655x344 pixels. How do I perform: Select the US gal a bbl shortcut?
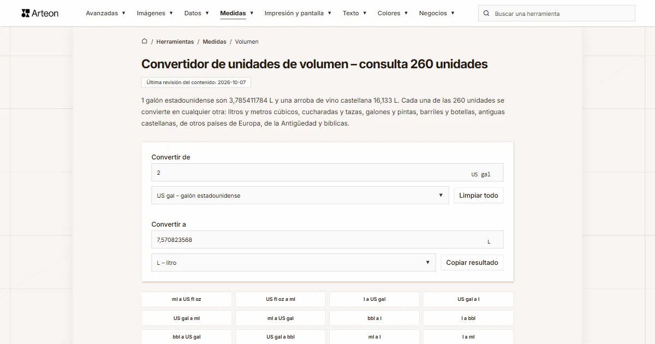point(281,337)
